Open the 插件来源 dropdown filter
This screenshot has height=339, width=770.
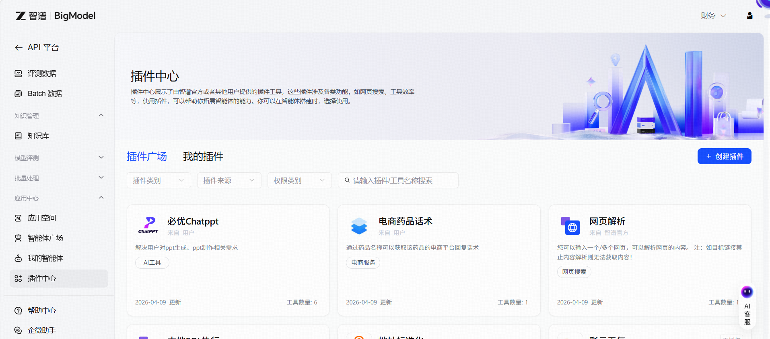pyautogui.click(x=229, y=181)
